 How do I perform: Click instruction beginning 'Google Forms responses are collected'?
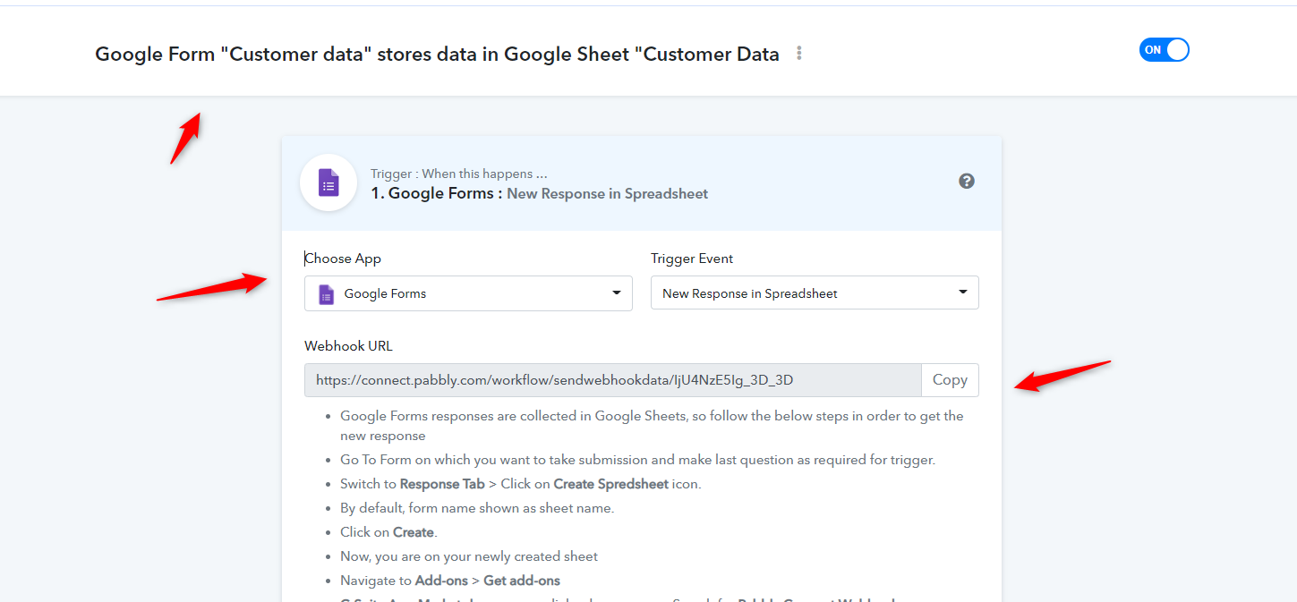(x=652, y=426)
